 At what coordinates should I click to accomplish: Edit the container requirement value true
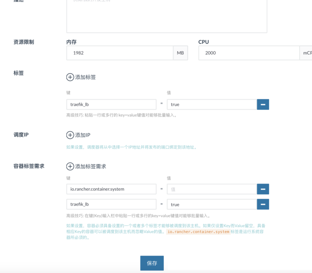click(212, 204)
